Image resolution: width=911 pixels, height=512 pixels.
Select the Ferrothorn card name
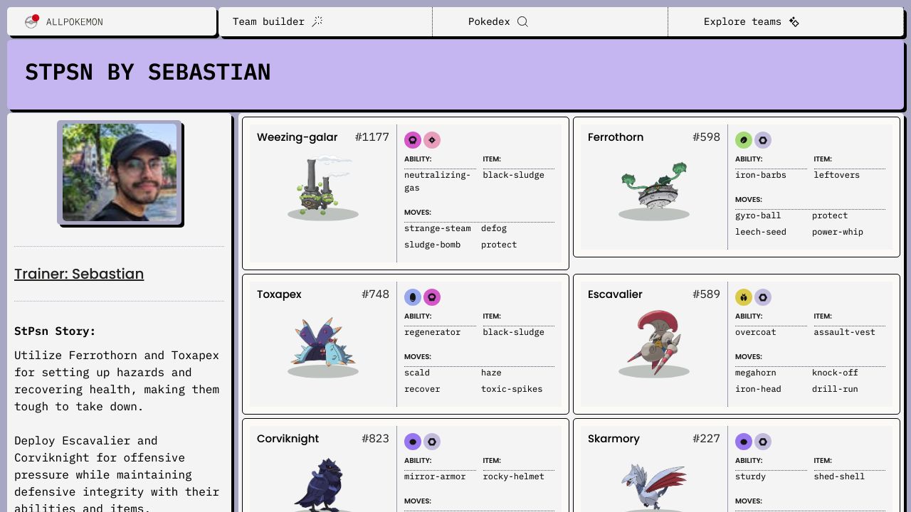(616, 137)
